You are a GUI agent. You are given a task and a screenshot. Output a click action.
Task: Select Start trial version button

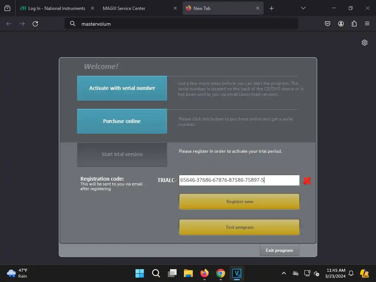[122, 154]
